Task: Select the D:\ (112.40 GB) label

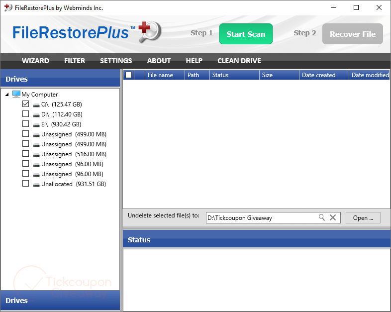Action: pos(62,114)
